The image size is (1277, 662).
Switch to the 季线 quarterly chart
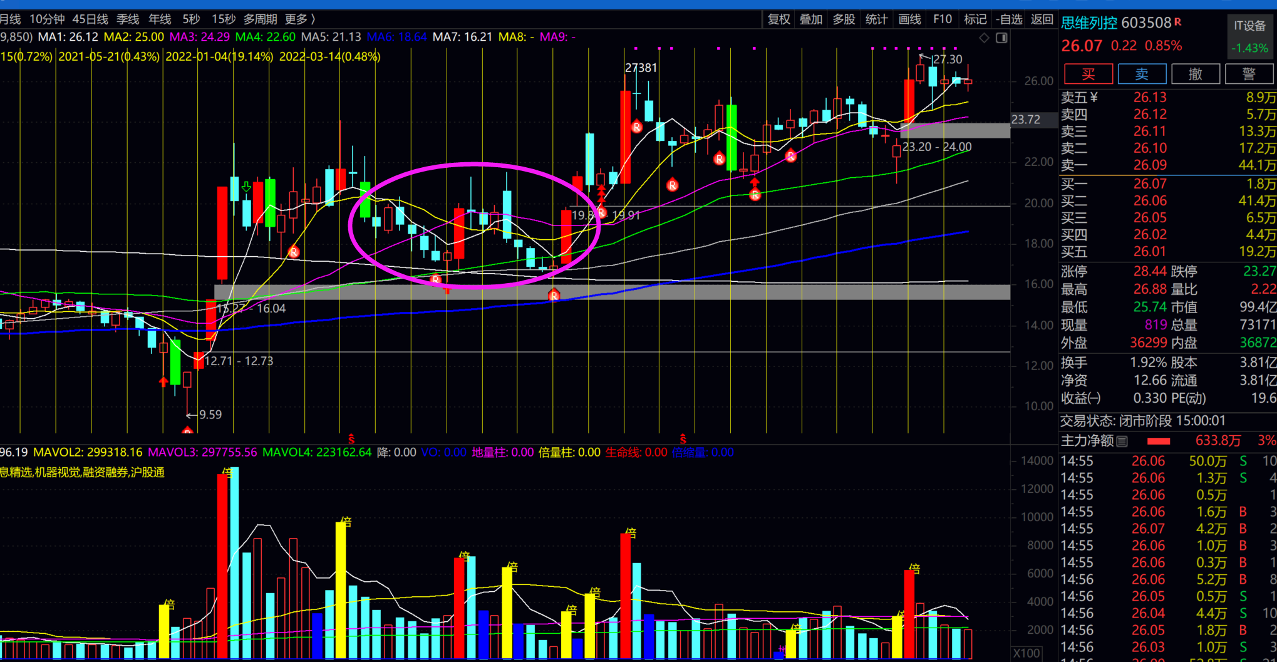pyautogui.click(x=128, y=19)
